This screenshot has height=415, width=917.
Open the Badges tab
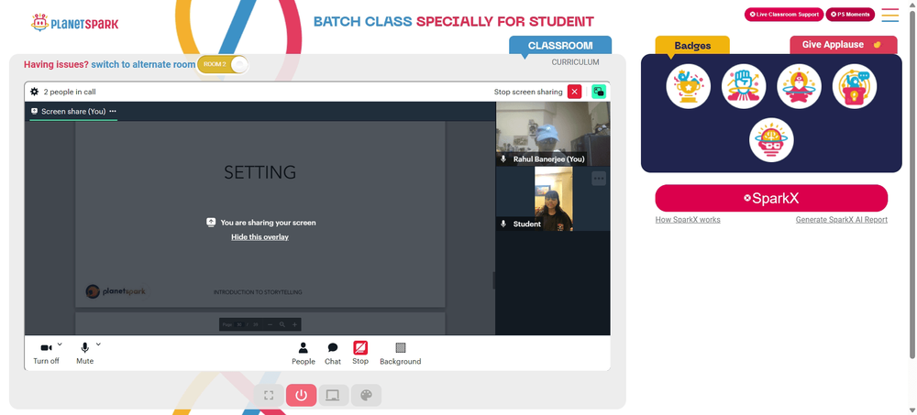point(692,46)
